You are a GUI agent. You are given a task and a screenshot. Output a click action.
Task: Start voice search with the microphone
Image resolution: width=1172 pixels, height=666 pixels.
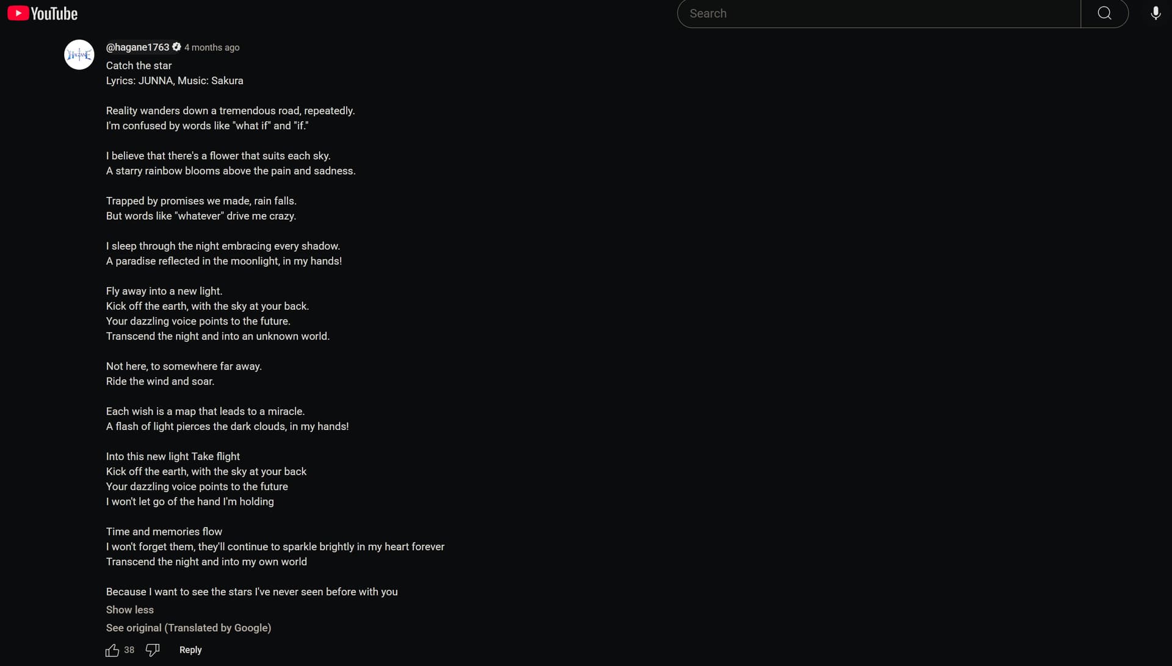pos(1156,13)
